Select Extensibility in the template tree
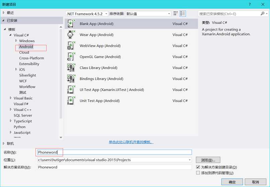The image size is (270, 187). tap(29, 64)
